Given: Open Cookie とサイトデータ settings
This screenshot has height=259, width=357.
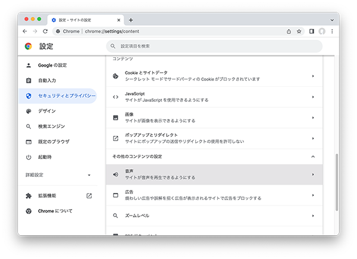Looking at the screenshot, I should click(x=214, y=76).
